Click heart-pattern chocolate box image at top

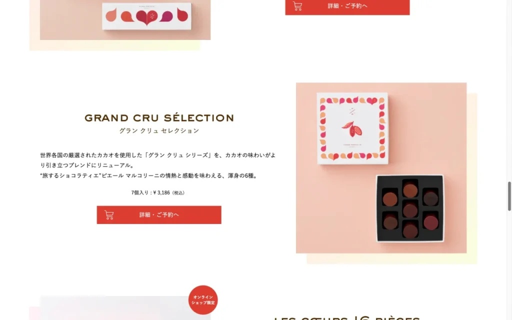click(x=146, y=16)
